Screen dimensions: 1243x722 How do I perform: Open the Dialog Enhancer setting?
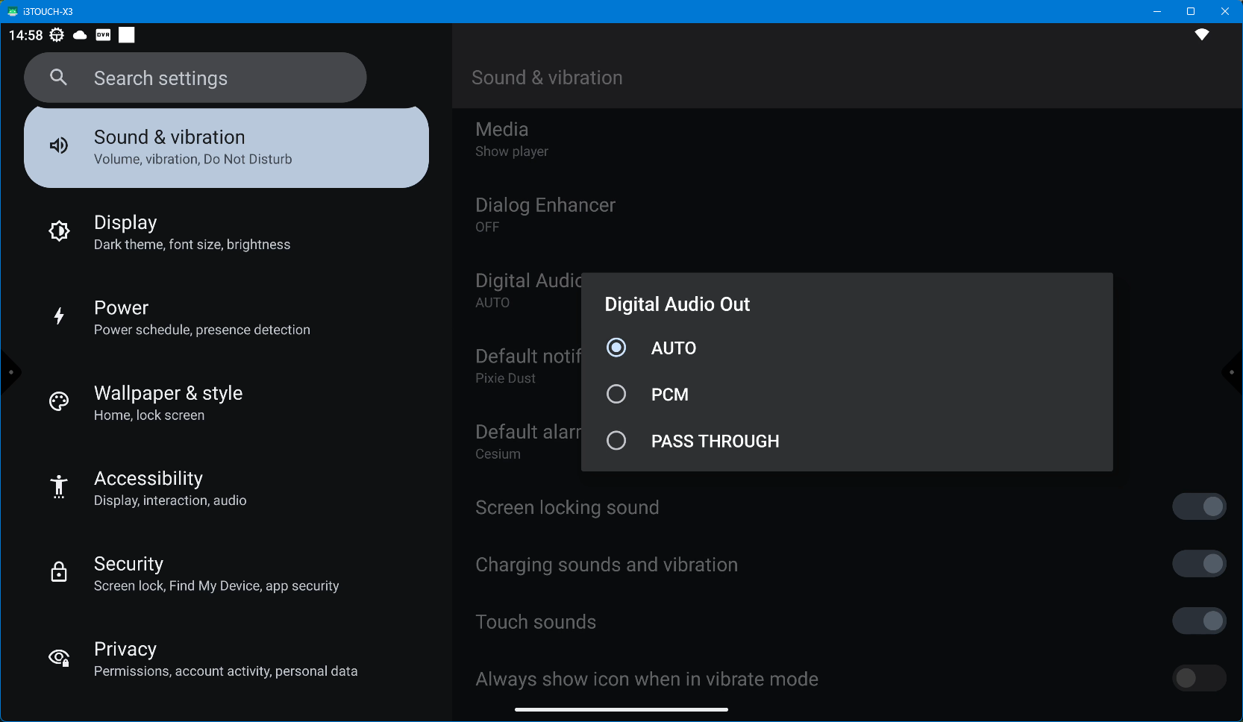pyautogui.click(x=545, y=214)
